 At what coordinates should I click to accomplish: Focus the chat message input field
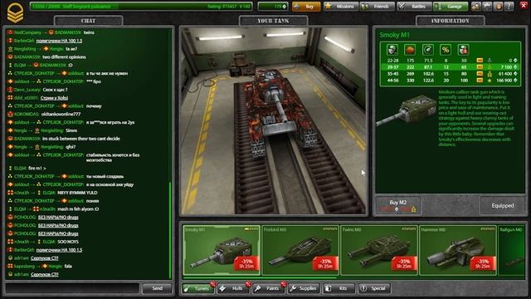click(72, 288)
